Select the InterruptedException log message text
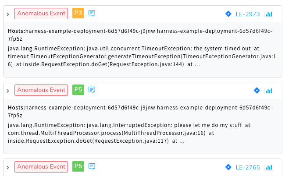Image resolution: width=285 pixels, height=176 pixels. [129, 133]
